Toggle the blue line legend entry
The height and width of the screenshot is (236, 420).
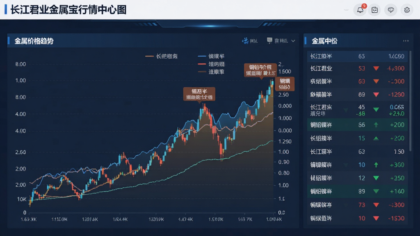[x=211, y=56]
